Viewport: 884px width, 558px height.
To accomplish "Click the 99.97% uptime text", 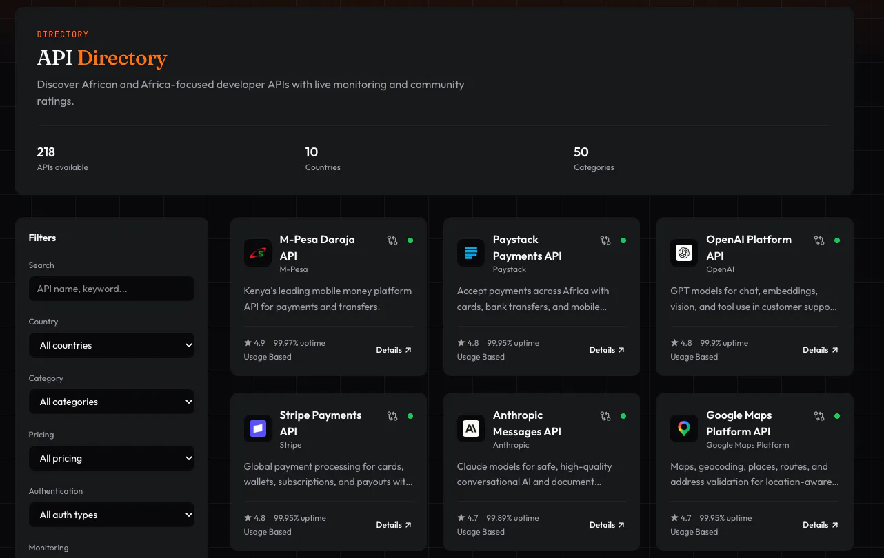I will 299,343.
